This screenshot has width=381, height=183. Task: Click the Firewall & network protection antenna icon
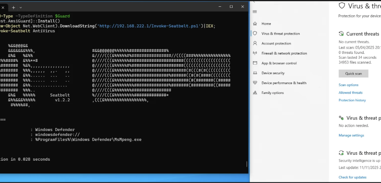click(255, 53)
